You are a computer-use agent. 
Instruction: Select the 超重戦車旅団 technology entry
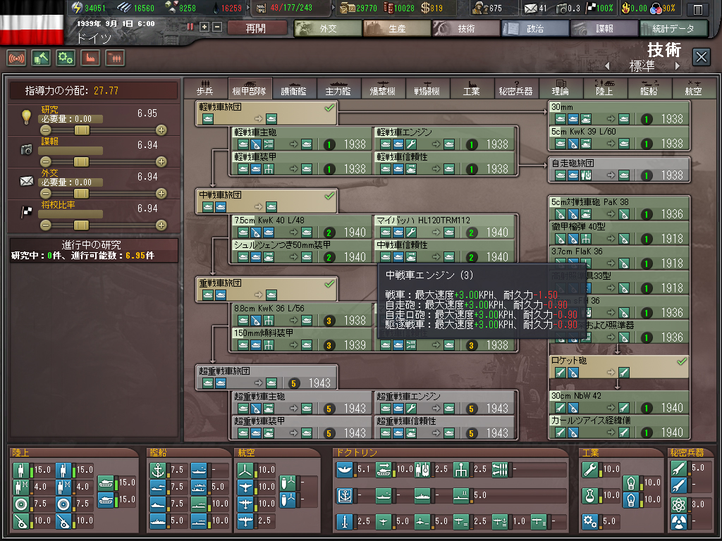[267, 377]
